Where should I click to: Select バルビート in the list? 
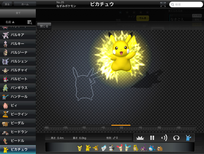18,79
